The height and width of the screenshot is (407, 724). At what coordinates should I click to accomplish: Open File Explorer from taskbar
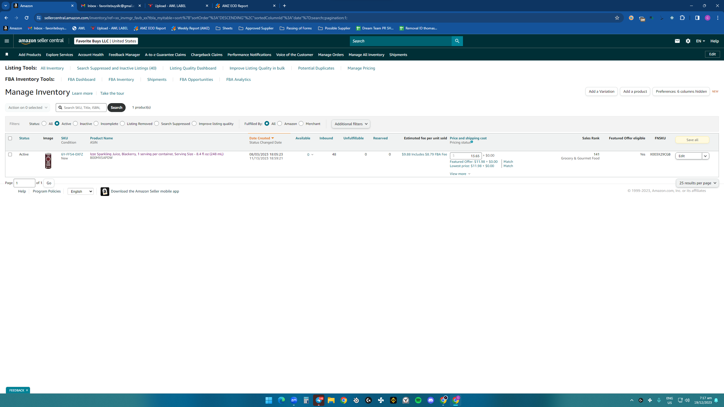coord(331,400)
